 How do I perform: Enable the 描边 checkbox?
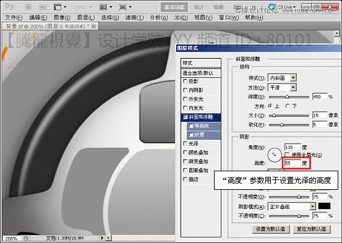coord(185,179)
